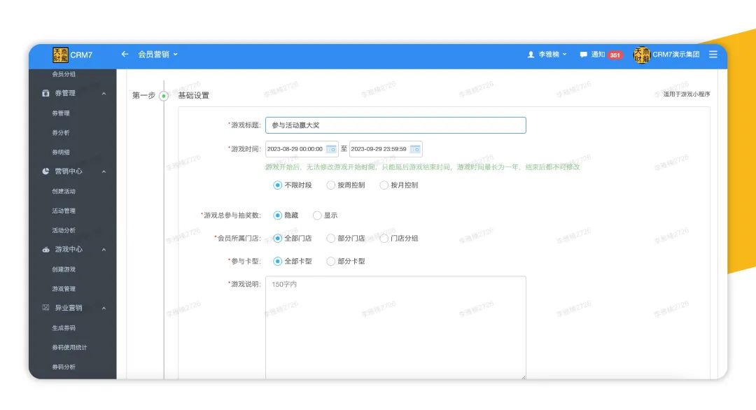Select the 按月控制 radio option
This screenshot has width=756, height=410.
[x=384, y=185]
